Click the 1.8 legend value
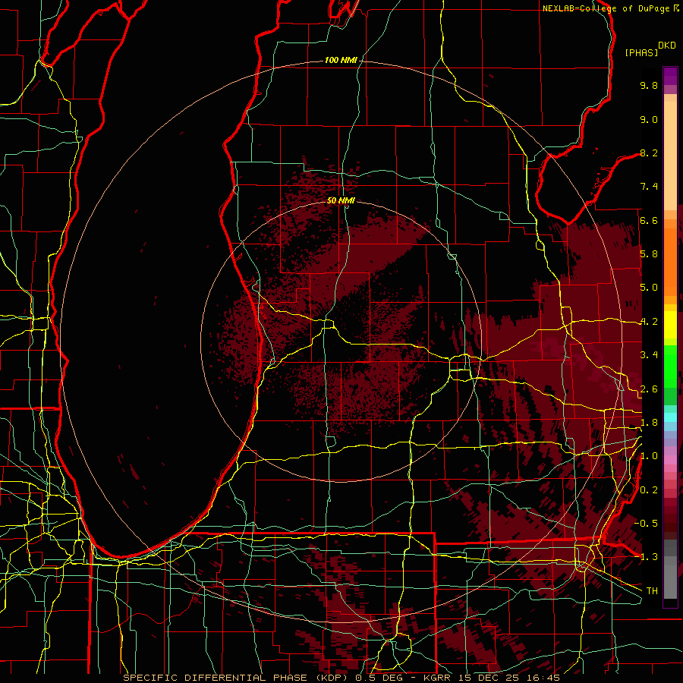 pyautogui.click(x=649, y=423)
